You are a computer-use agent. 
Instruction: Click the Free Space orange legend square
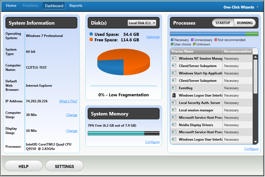point(91,39)
